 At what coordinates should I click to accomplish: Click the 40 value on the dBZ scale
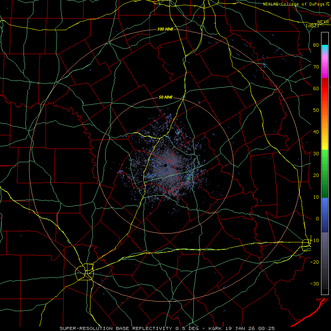point(316,132)
